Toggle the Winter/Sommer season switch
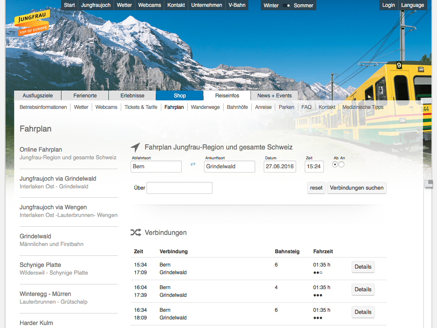This screenshot has width=437, height=328. pyautogui.click(x=286, y=5)
